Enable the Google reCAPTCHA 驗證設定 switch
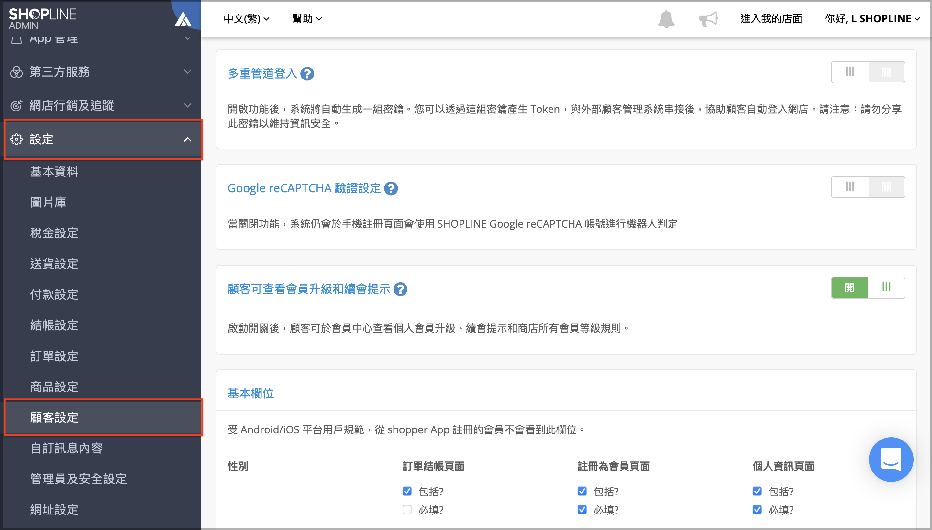The height and width of the screenshot is (530, 932). 868,187
